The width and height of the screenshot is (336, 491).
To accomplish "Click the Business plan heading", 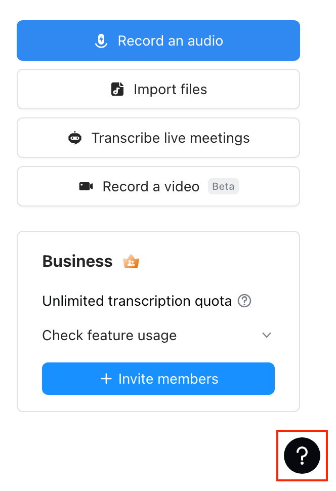I will (x=77, y=261).
